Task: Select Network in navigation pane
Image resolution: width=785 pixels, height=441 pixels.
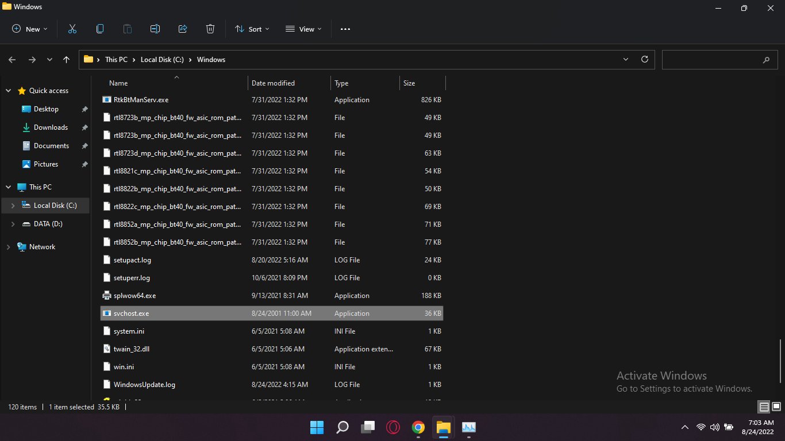Action: [x=43, y=247]
